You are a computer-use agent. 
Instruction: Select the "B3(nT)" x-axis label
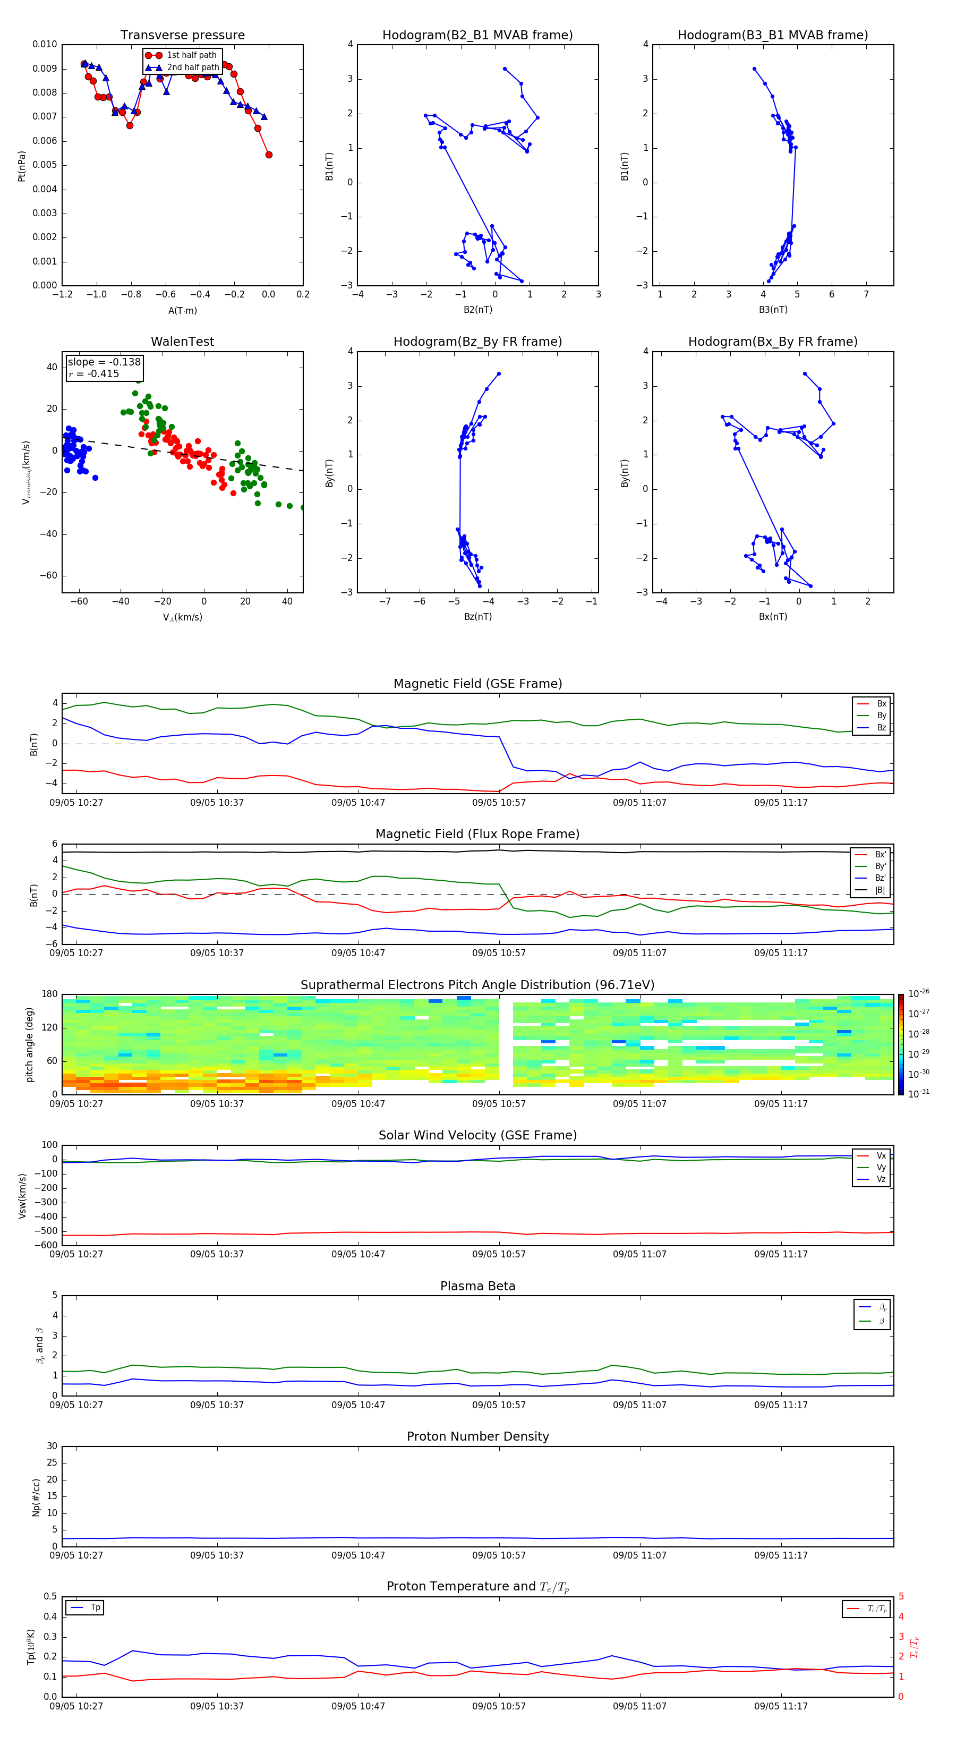click(x=773, y=310)
